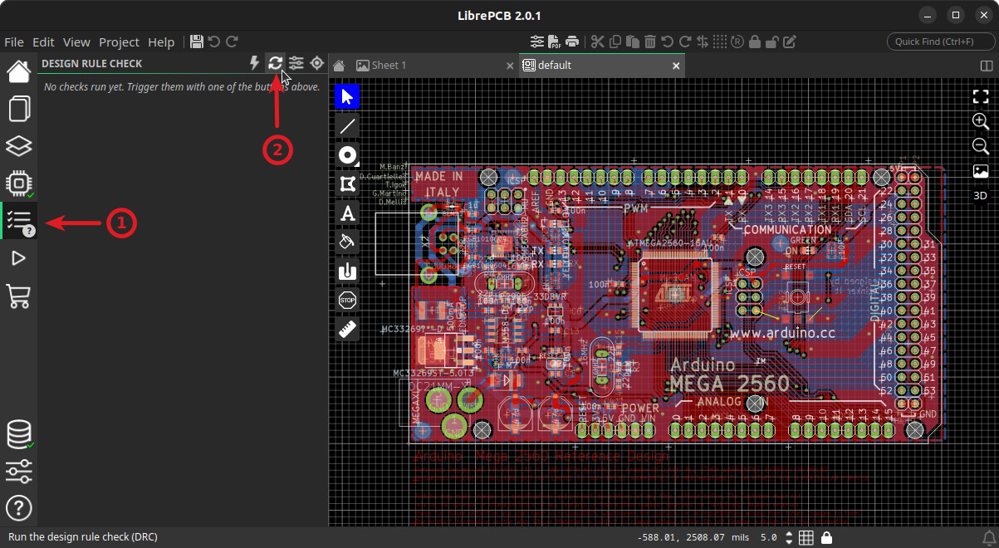999x548 pixels.
Task: Delete selection with trash icon
Action: (x=650, y=42)
